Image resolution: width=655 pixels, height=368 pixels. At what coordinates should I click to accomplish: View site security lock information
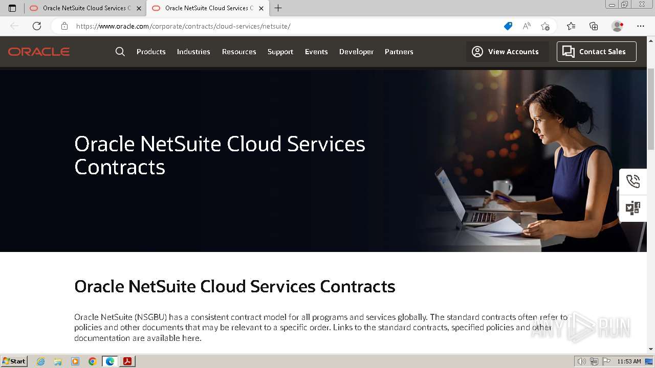click(64, 26)
